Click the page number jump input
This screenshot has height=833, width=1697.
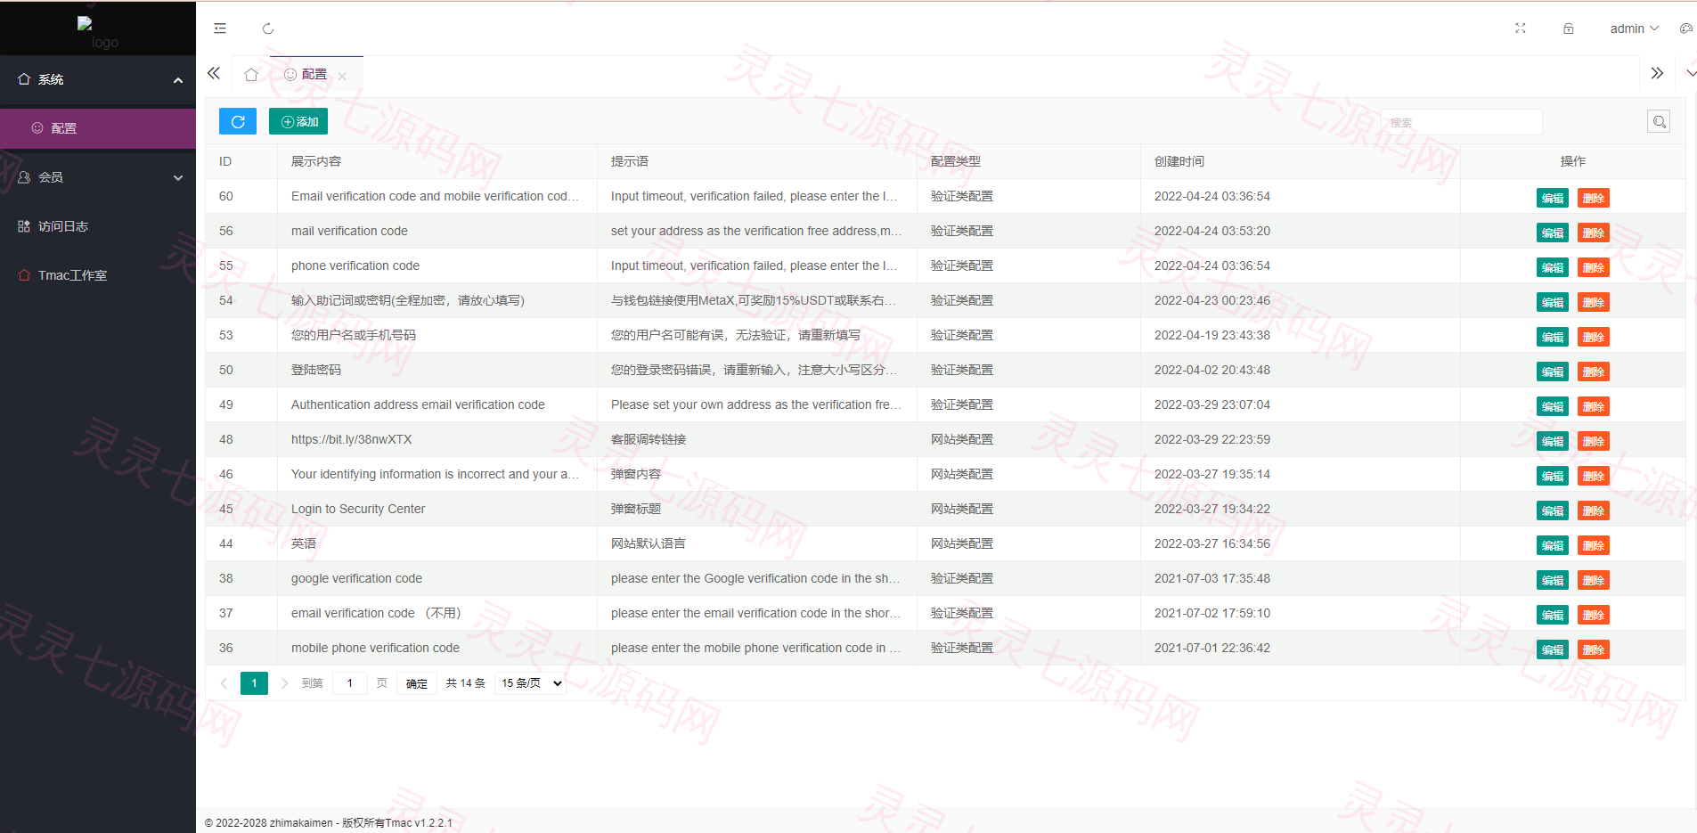point(350,683)
